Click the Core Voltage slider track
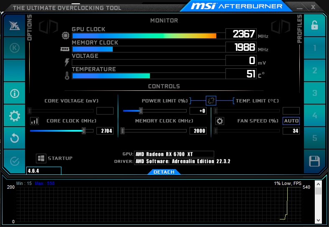 click(x=61, y=111)
